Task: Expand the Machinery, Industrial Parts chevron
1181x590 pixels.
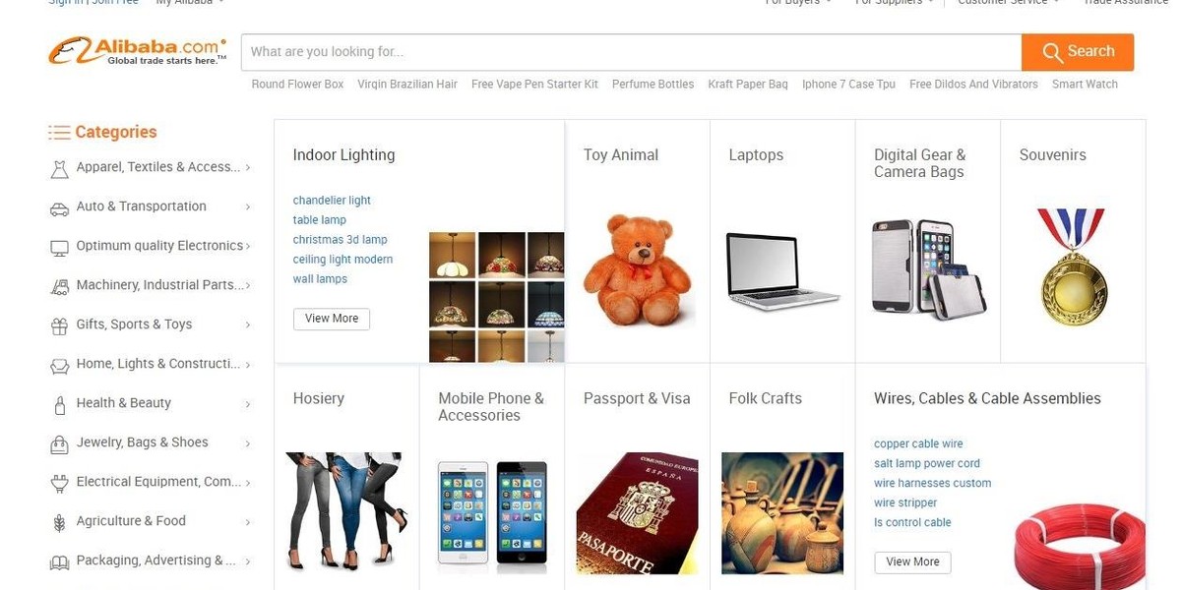Action: pos(248,286)
